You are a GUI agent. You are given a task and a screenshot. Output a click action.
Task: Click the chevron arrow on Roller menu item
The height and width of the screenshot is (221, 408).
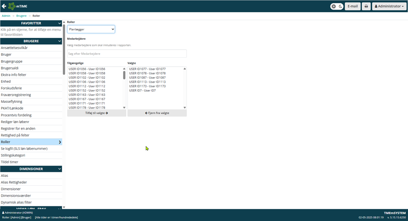point(60,142)
